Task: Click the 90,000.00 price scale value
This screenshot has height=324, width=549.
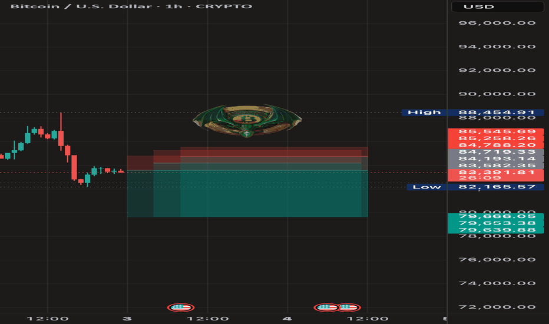Action: (x=497, y=94)
